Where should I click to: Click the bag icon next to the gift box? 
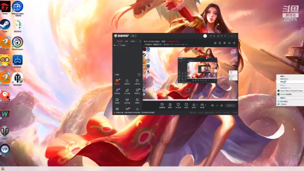click(x=220, y=43)
